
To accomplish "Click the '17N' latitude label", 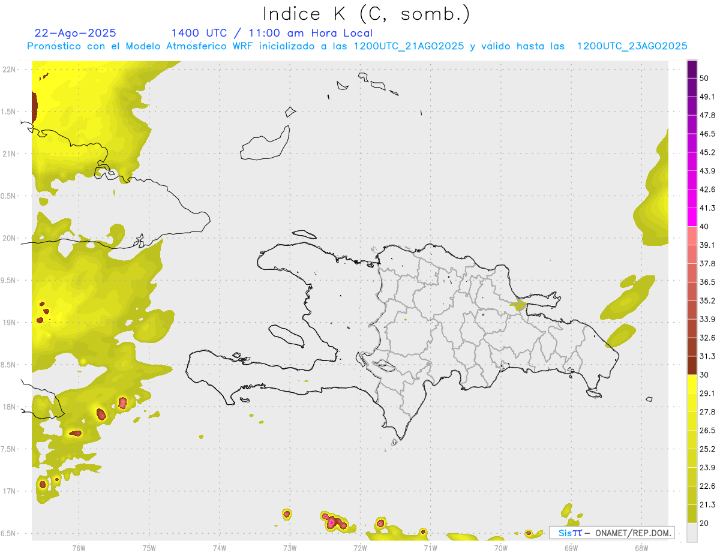I will point(9,491).
